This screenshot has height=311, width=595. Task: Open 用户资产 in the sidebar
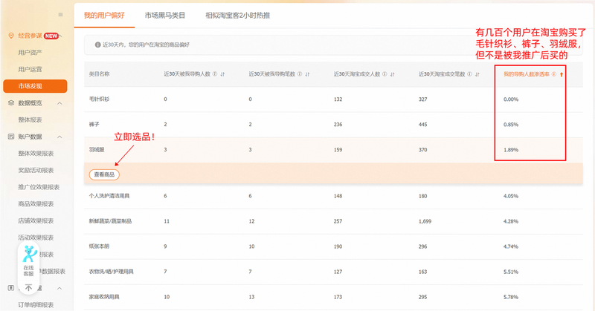tap(30, 52)
